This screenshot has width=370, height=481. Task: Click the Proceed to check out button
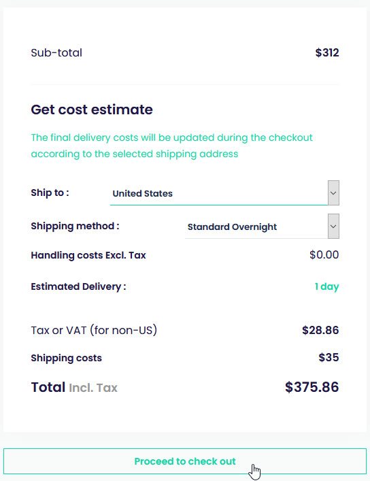185,461
